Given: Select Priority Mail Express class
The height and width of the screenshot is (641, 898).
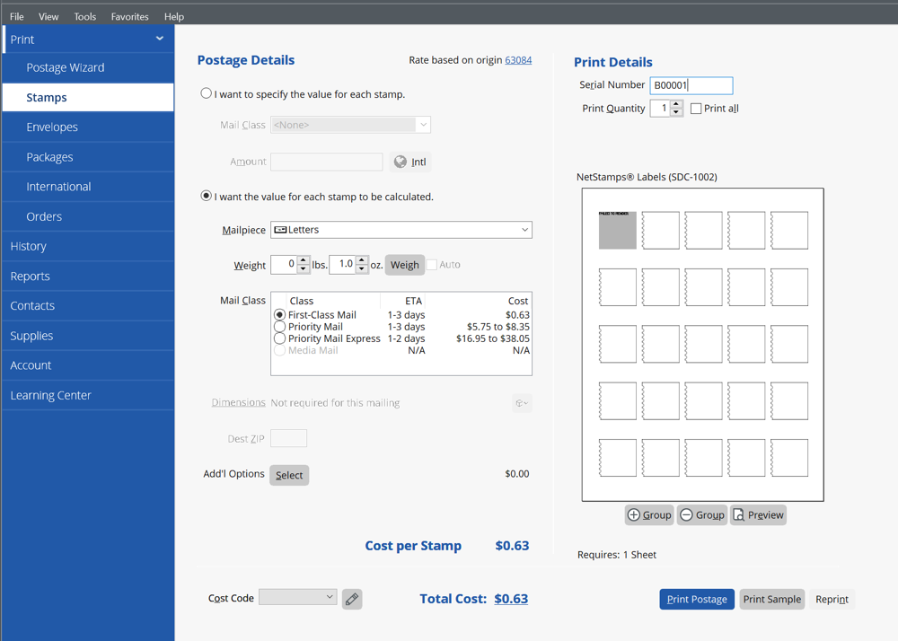Looking at the screenshot, I should (x=280, y=338).
